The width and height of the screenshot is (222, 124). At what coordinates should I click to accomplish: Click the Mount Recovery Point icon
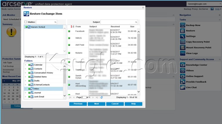click(182, 47)
